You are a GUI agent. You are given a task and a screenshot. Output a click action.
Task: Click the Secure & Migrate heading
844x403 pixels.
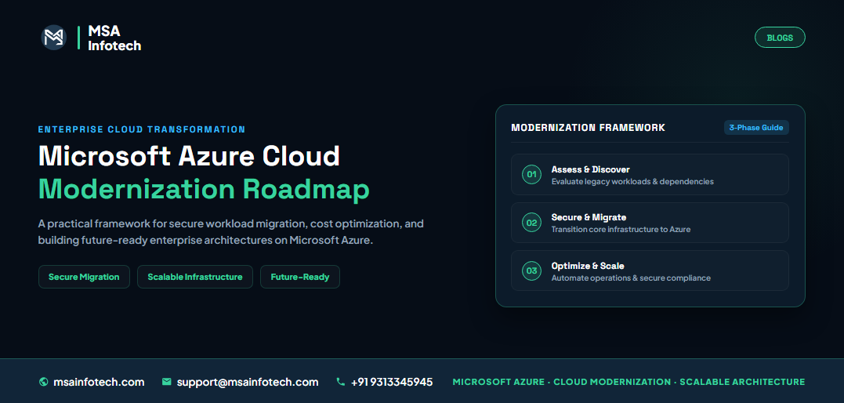pyautogui.click(x=589, y=217)
